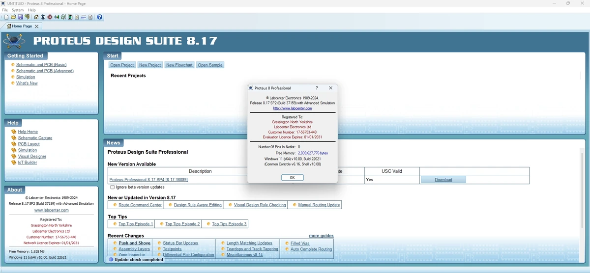Screen dimensions: 590x273
Task: Open the Route Command Center link
Action: pos(140,205)
